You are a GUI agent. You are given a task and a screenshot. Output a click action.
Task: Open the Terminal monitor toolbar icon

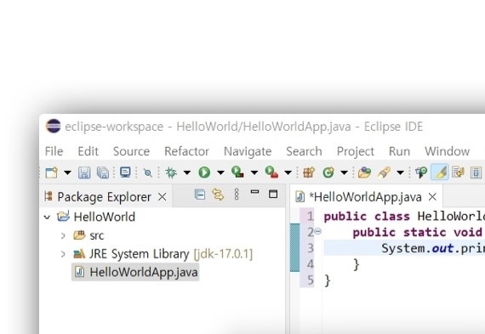[x=125, y=173]
